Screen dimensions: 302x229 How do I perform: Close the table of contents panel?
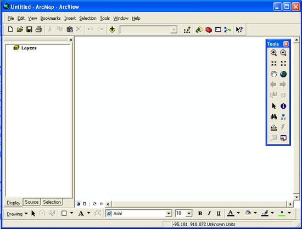[71, 40]
